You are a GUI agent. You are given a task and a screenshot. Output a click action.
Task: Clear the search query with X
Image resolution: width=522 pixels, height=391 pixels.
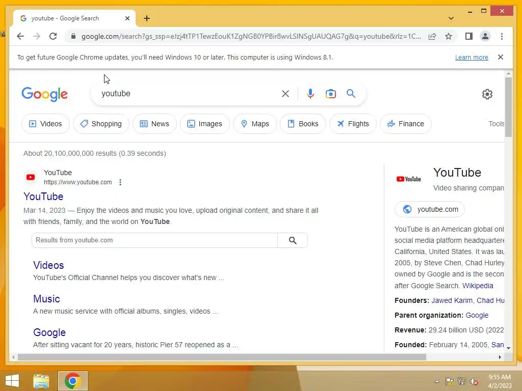285,94
